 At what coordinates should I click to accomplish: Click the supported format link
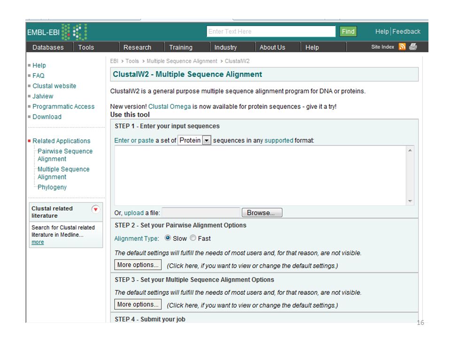pos(279,140)
